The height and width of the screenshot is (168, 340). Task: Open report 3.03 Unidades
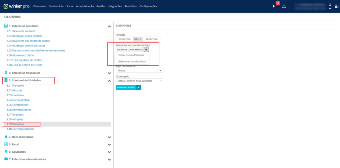coord(15,95)
